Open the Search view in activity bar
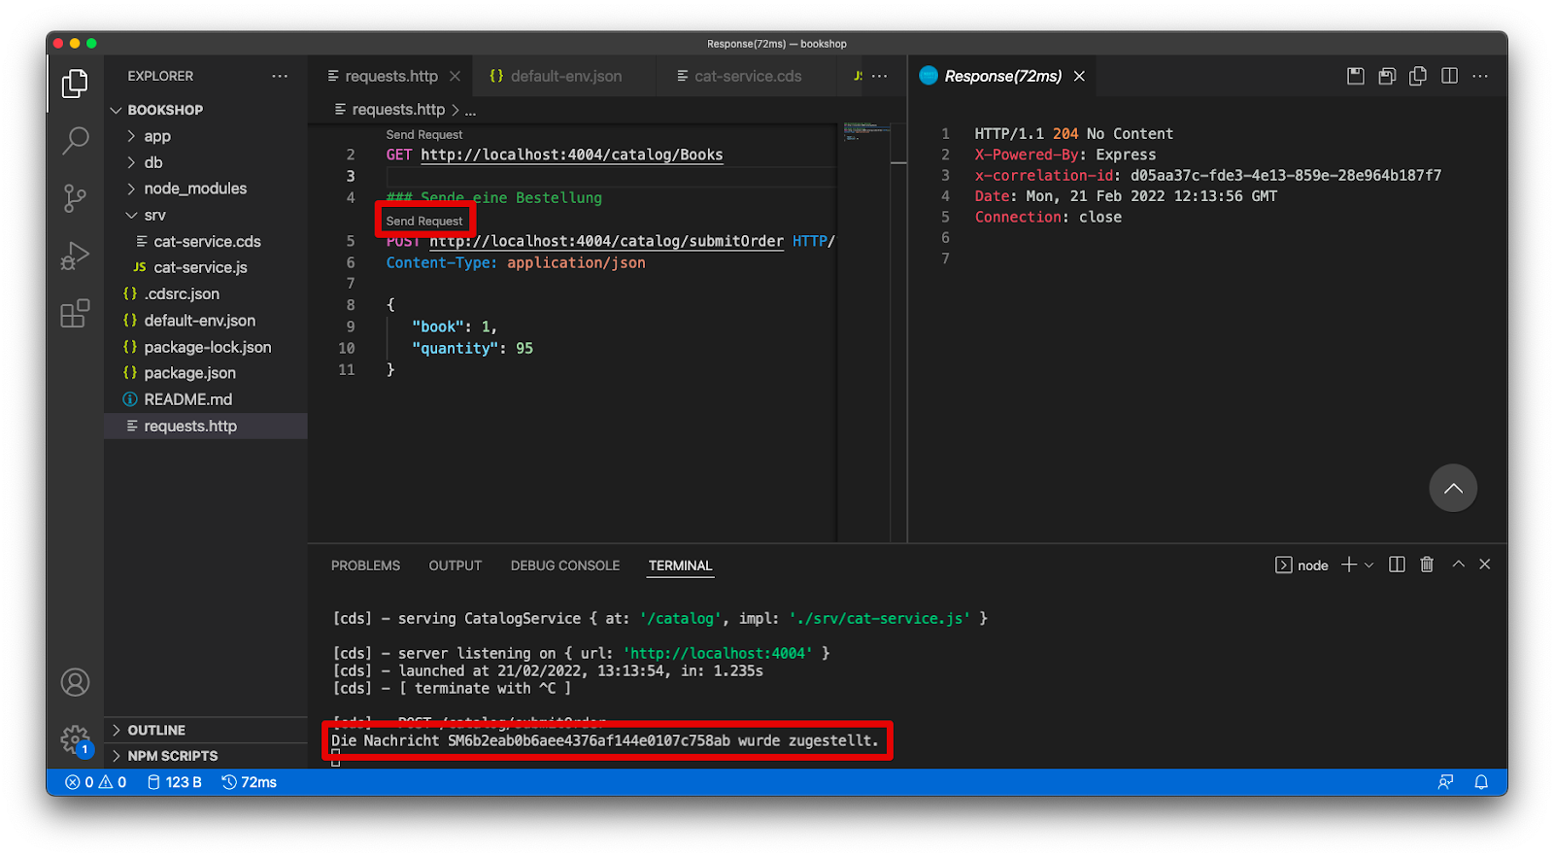The height and width of the screenshot is (857, 1554). tap(75, 141)
